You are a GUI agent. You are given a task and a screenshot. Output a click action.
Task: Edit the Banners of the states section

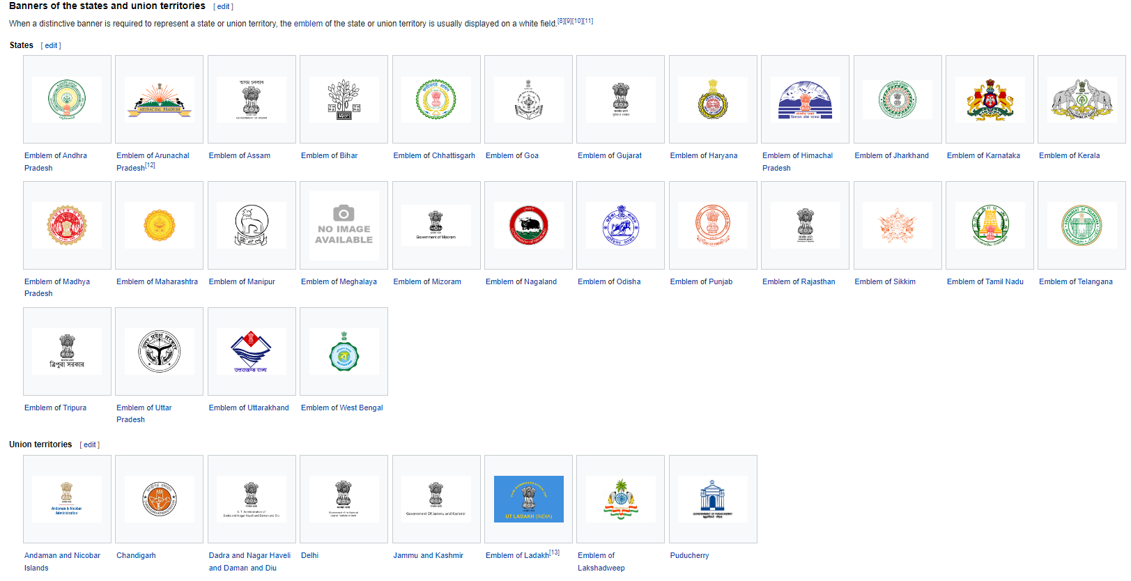(x=223, y=6)
